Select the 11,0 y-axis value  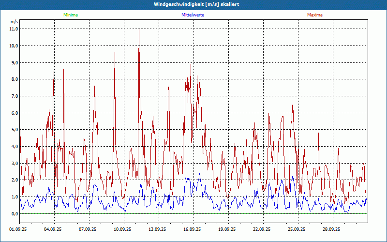pyautogui.click(x=15, y=29)
